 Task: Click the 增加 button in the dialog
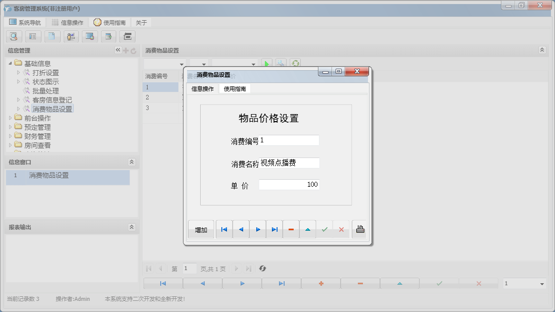tap(201, 229)
